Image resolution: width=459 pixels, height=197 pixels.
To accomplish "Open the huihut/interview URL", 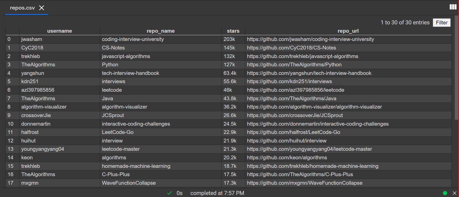I will [x=287, y=141].
